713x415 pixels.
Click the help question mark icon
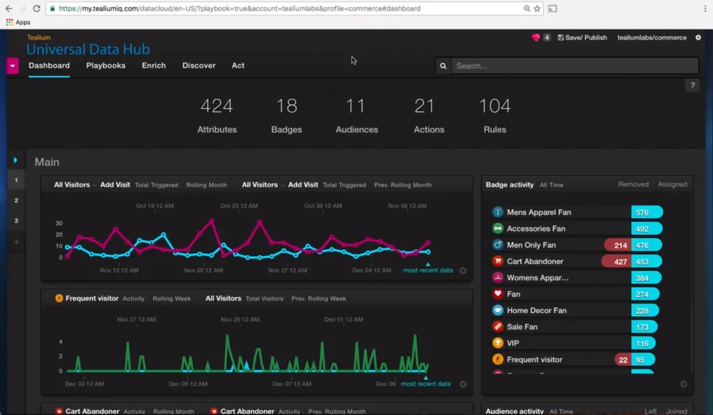[x=693, y=85]
